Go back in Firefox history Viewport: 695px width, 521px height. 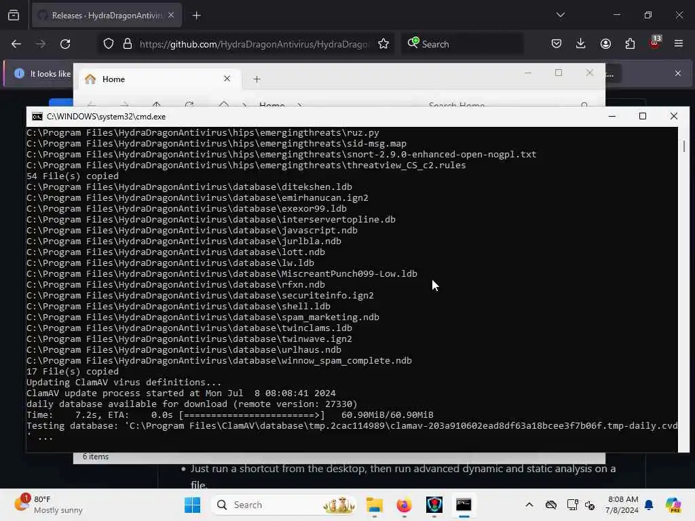coord(16,44)
